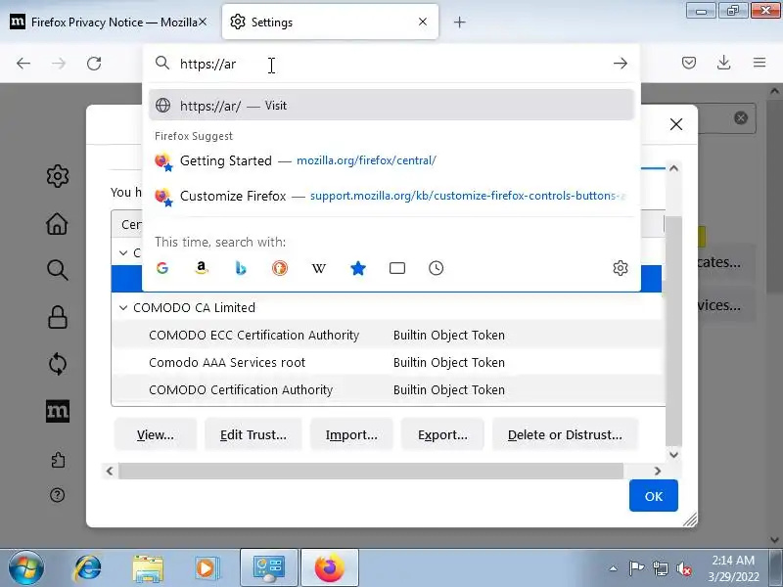The width and height of the screenshot is (783, 587).
Task: Search with Google icon
Action: [162, 268]
